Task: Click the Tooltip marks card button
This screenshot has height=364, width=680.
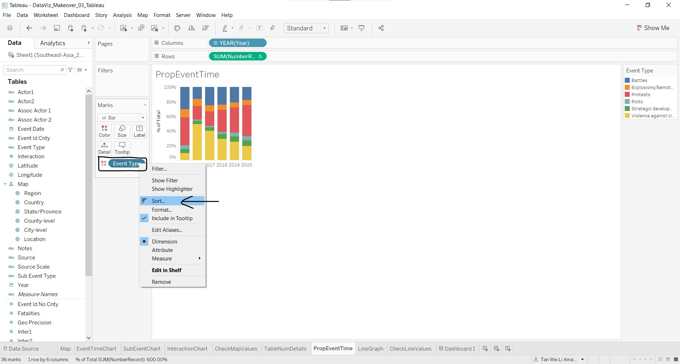Action: pyautogui.click(x=122, y=148)
